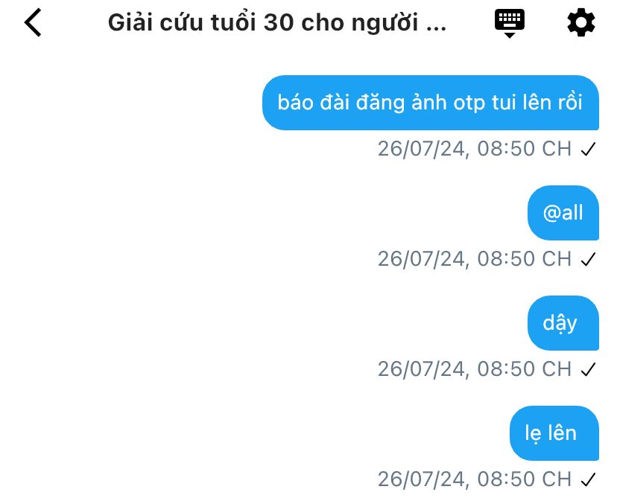The height and width of the screenshot is (501, 617).
Task: Open the group title 'Giải cứu tuổi 30'
Action: [x=277, y=23]
